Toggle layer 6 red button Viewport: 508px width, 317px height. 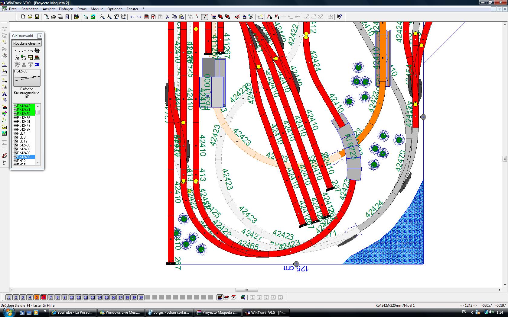point(44,297)
